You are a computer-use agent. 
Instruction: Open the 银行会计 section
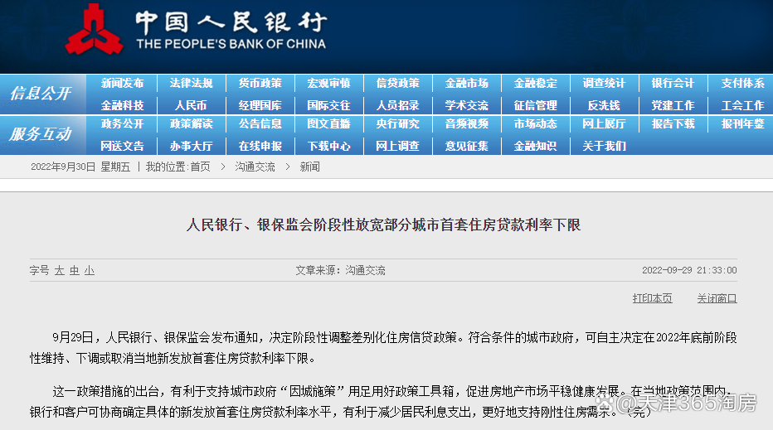673,83
